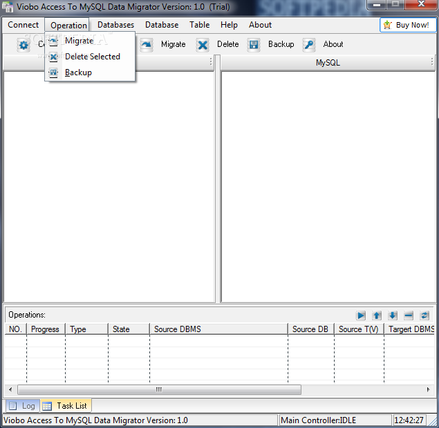Open the Databases menu
Image resolution: width=439 pixels, height=428 pixels.
115,25
